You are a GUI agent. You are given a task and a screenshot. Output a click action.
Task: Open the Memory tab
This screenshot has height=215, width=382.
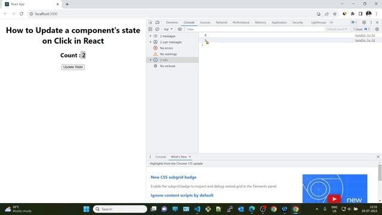tap(260, 23)
